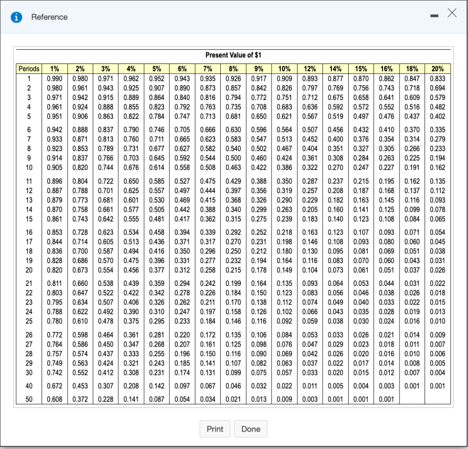Select the value 0.833 under 20%
This screenshot has width=468, height=449.
(x=437, y=77)
